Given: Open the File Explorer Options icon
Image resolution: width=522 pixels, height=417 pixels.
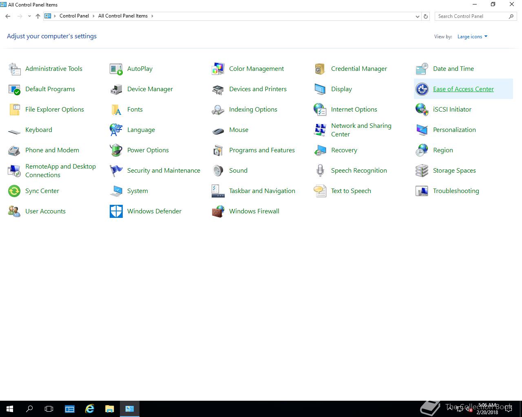Looking at the screenshot, I should coord(14,110).
